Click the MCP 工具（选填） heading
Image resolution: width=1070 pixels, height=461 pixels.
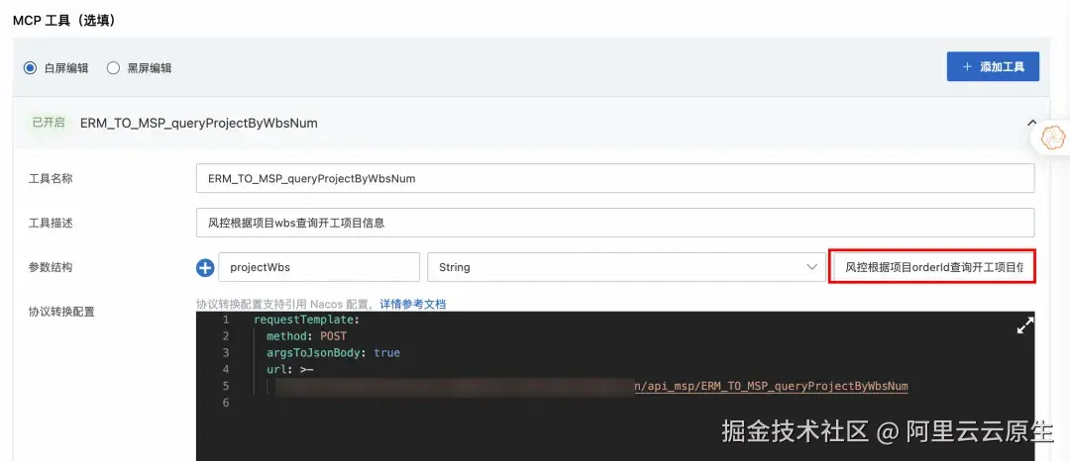point(64,21)
